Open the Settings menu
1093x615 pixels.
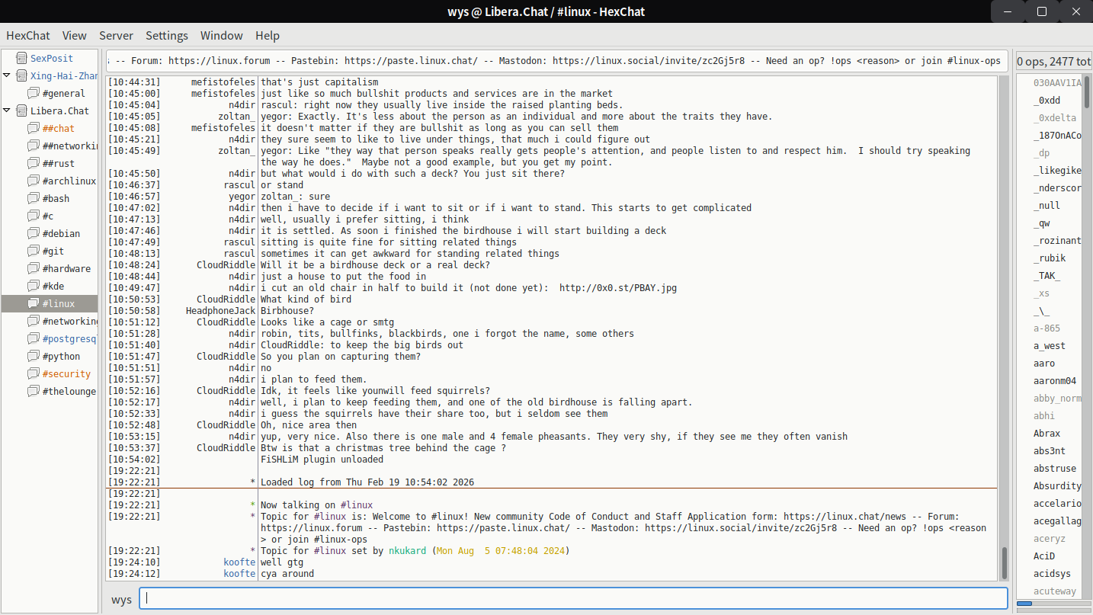coord(166,35)
